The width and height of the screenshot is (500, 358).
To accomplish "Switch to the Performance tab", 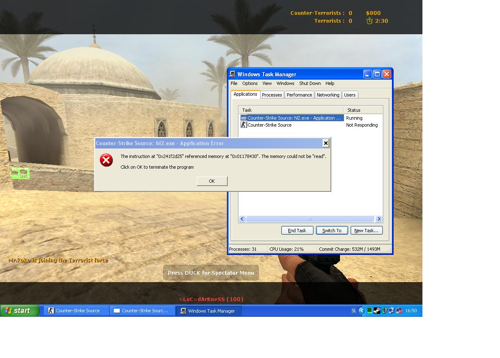I will (299, 95).
